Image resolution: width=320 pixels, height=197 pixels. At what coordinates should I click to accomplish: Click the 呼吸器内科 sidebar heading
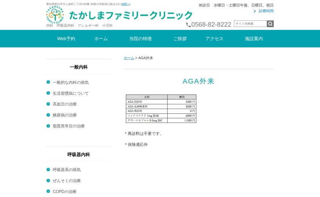click(79, 155)
